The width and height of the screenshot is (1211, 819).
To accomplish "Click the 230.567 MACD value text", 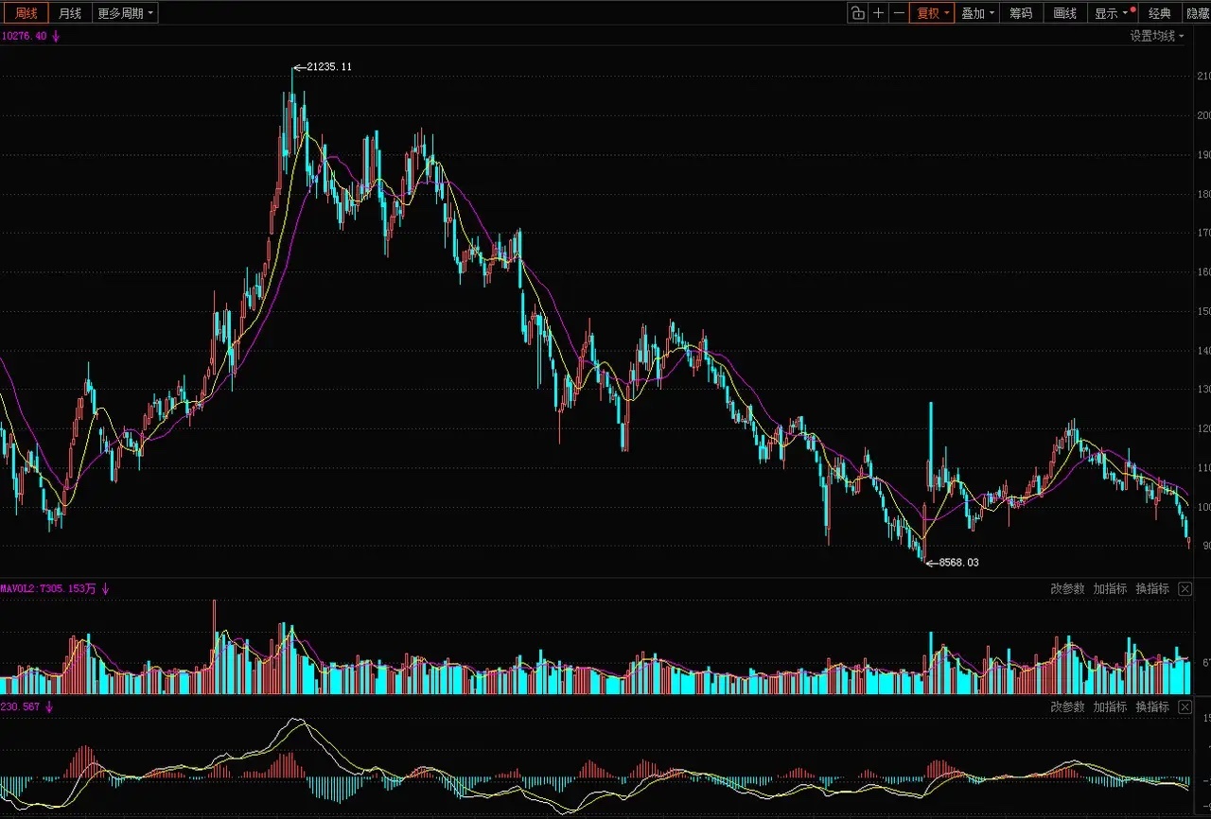I will pos(21,706).
